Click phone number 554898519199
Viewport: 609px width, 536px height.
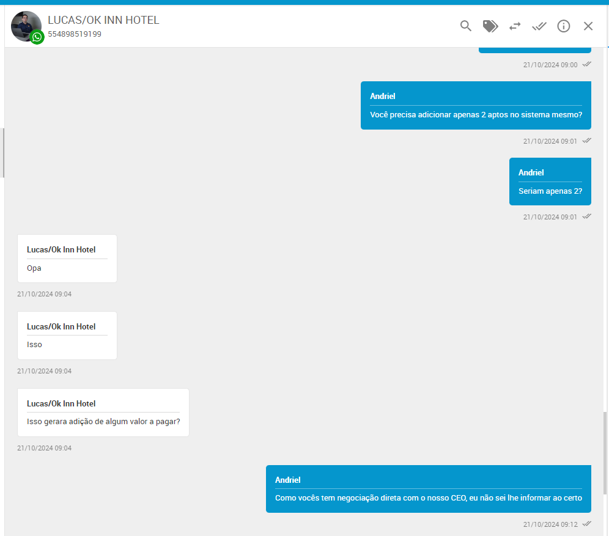tap(75, 34)
